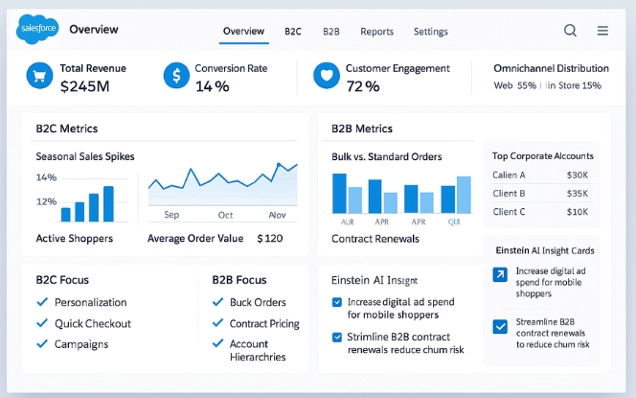
Task: Click arrow icon beside mobile ad spend card
Action: click(499, 275)
